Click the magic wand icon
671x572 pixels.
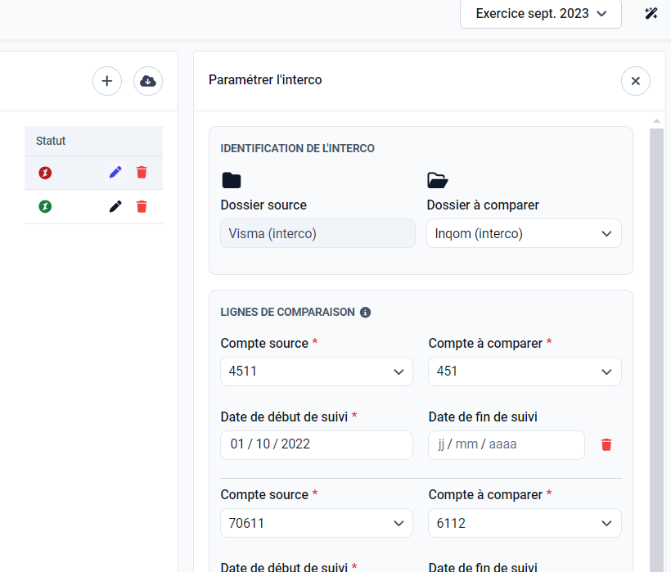(x=651, y=14)
